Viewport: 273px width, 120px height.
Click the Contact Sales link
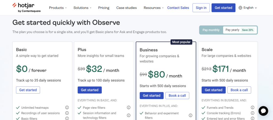pyautogui.click(x=178, y=8)
